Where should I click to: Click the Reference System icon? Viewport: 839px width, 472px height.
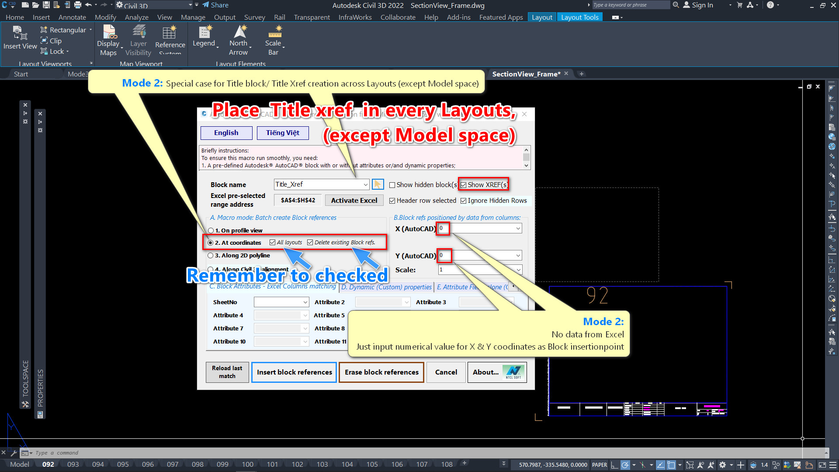click(170, 33)
